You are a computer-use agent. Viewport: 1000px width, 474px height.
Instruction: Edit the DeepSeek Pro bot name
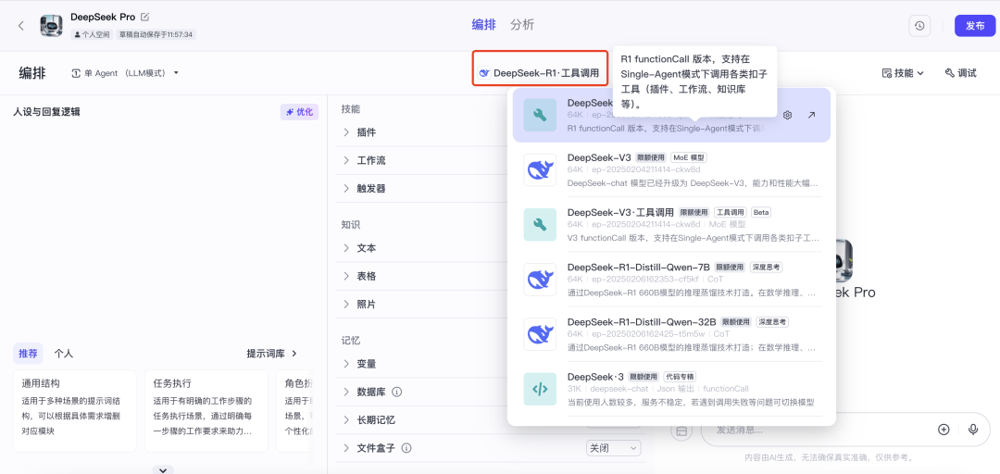tap(144, 17)
